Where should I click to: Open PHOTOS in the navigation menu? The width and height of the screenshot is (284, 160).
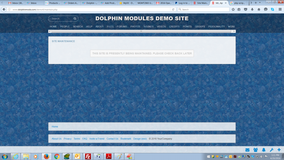[x=135, y=26]
